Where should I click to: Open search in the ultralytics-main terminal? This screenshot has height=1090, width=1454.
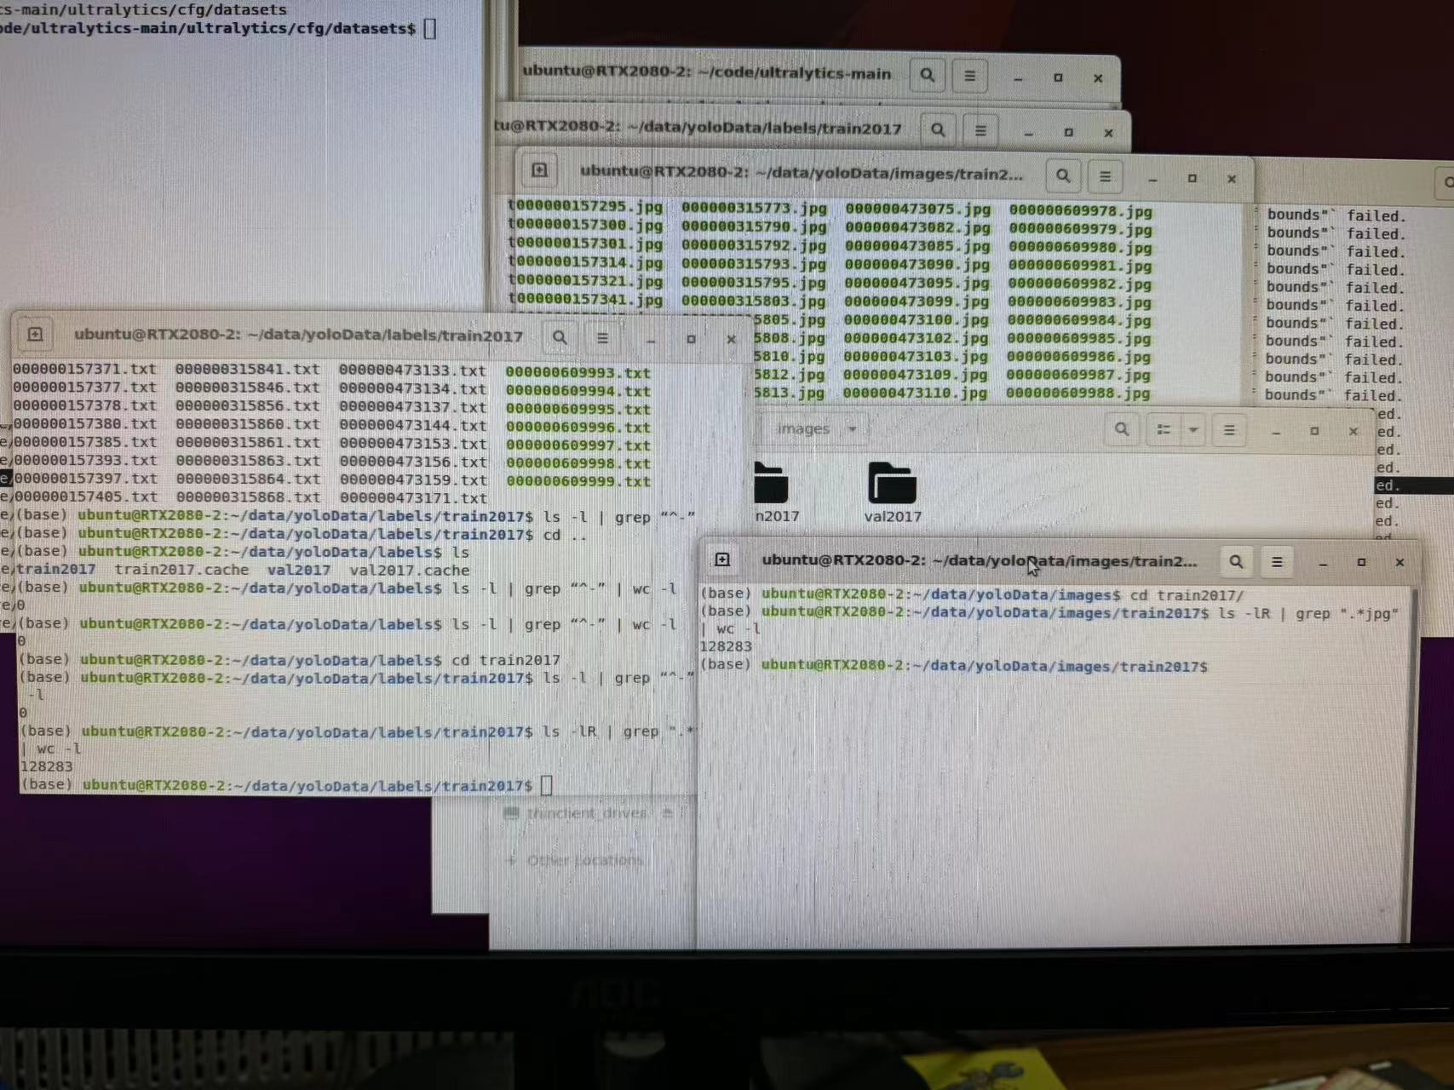click(x=927, y=76)
